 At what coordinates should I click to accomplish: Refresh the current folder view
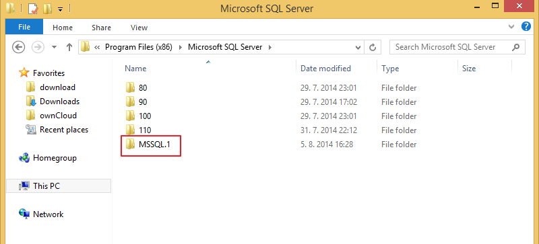click(x=373, y=47)
